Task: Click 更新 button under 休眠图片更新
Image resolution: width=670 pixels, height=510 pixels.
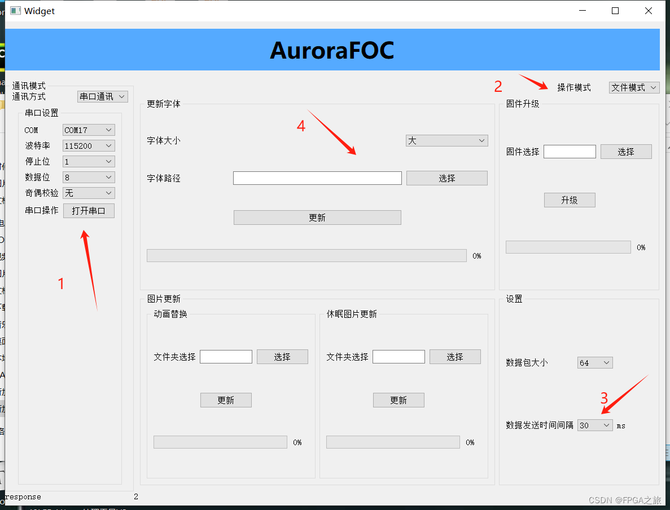Action: click(399, 400)
